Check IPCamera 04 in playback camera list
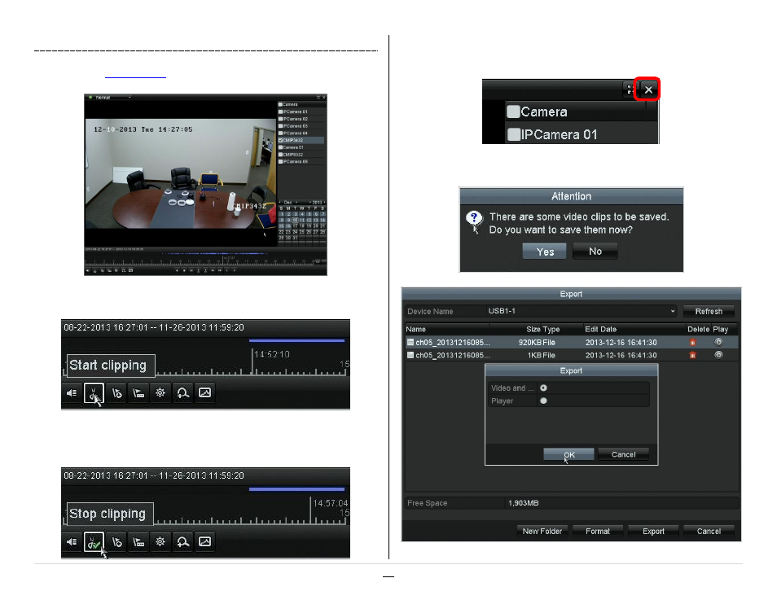This screenshot has height=600, width=777. click(280, 134)
